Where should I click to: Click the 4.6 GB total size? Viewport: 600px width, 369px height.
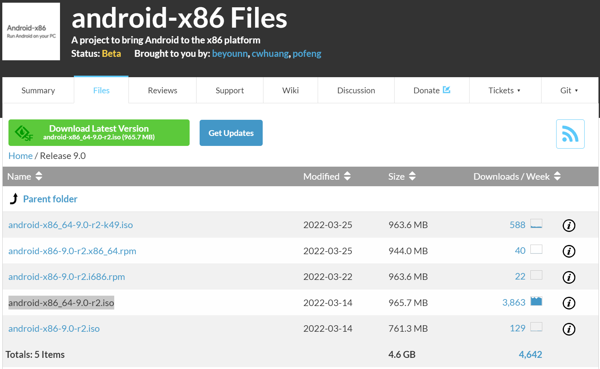click(402, 354)
